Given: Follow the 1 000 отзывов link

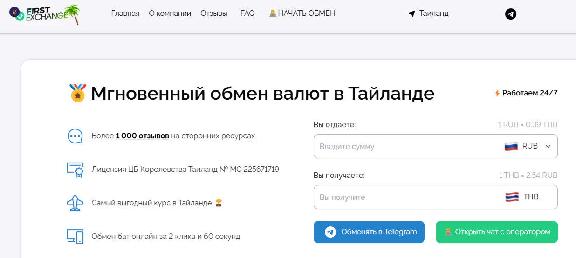Looking at the screenshot, I should point(143,136).
